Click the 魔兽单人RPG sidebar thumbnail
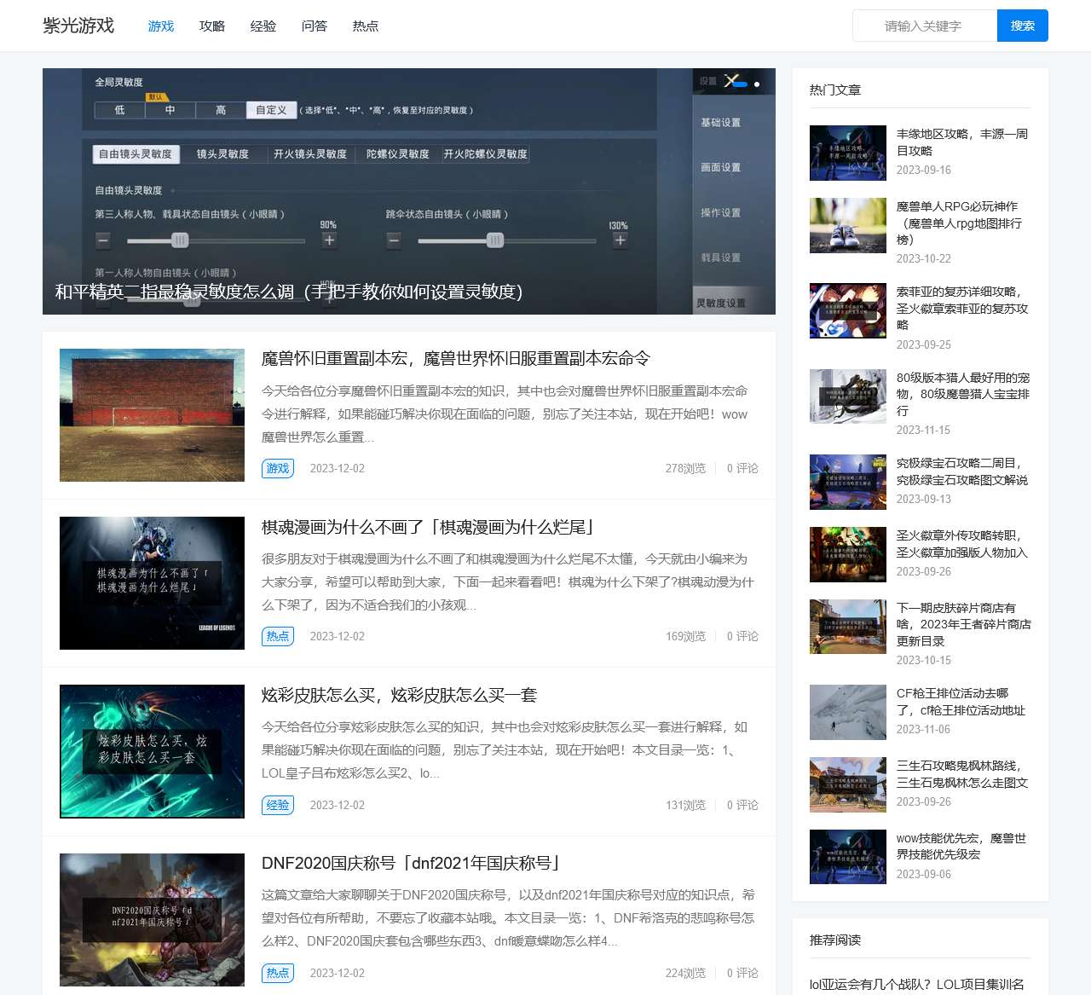 point(847,226)
